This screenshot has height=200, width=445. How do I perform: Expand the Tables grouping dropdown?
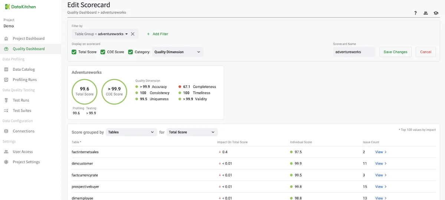coord(131,132)
